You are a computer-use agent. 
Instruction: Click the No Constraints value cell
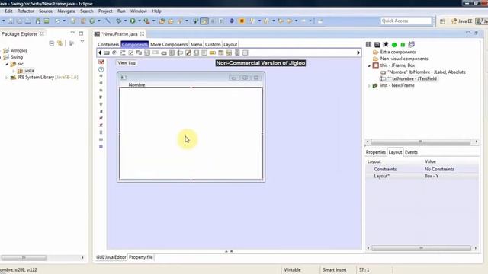439,169
